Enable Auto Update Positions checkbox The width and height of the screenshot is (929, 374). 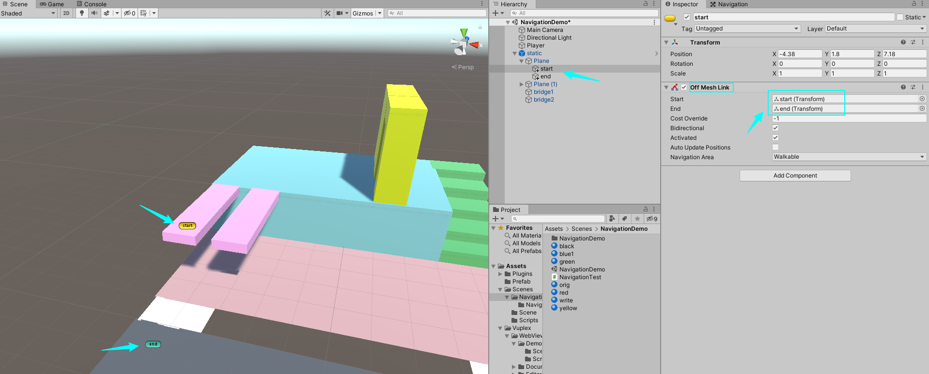[x=775, y=147]
